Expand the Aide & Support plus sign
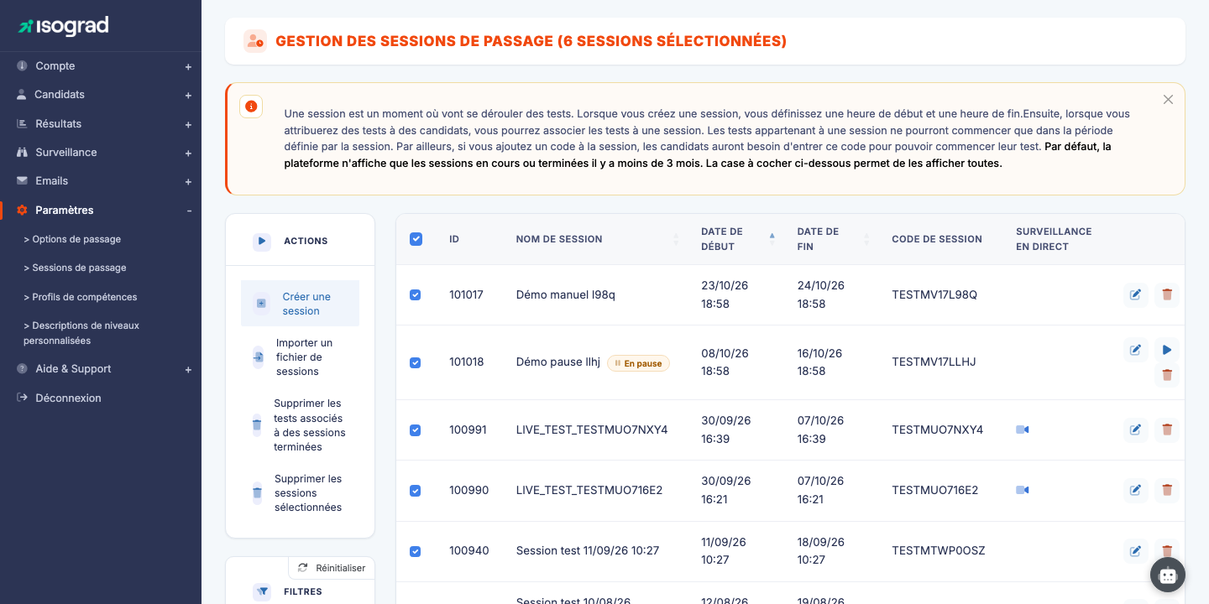The height and width of the screenshot is (604, 1209). (x=188, y=370)
